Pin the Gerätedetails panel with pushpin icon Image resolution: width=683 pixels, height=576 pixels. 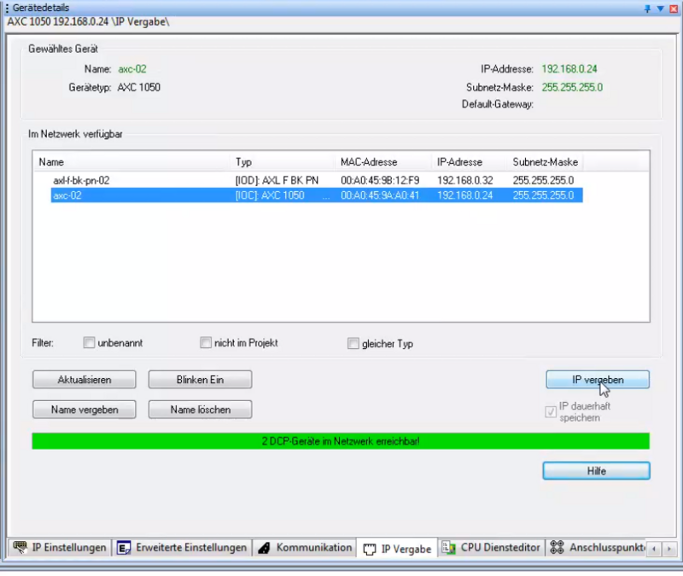point(648,7)
